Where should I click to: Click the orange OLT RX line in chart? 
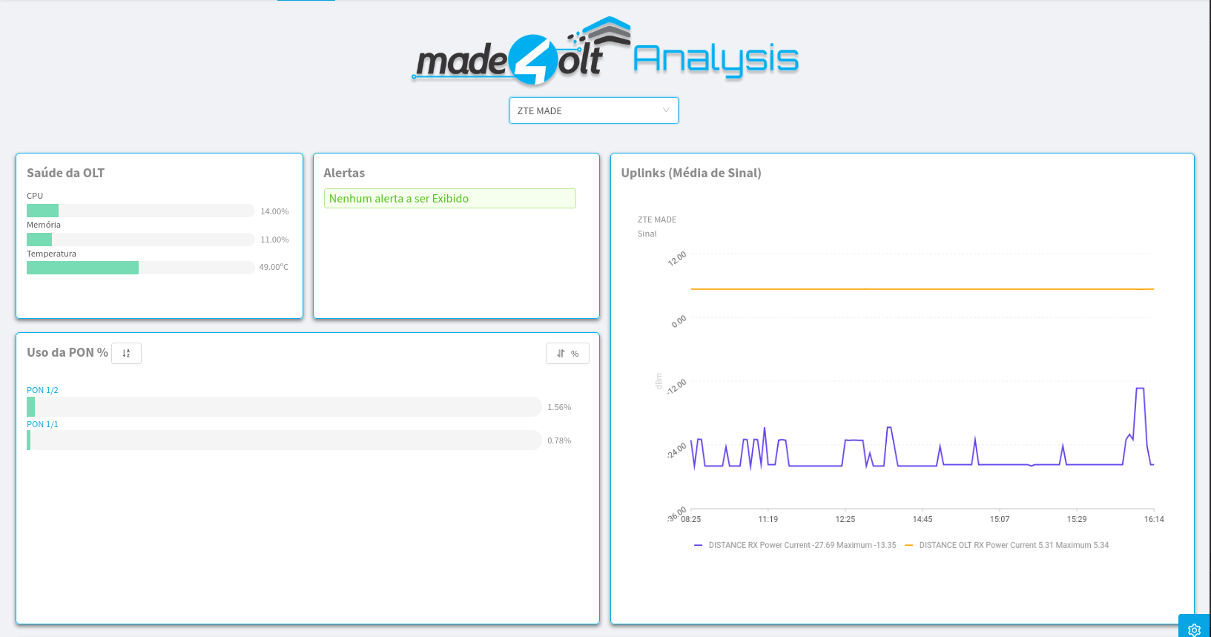[920, 289]
